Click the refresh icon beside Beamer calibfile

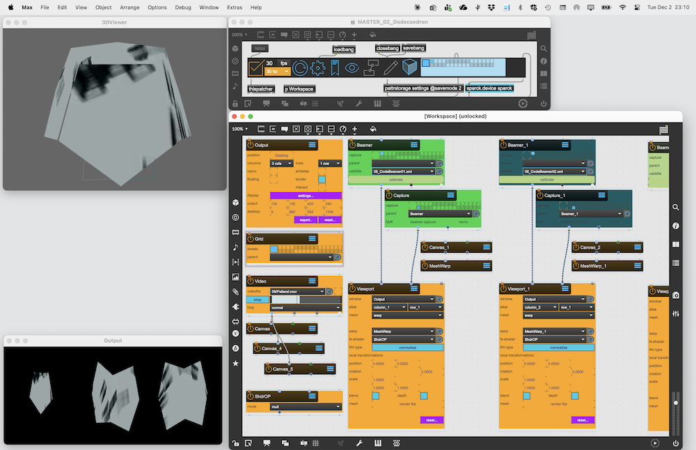coord(439,171)
